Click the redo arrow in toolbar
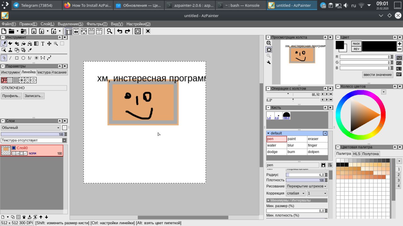 pos(128,31)
